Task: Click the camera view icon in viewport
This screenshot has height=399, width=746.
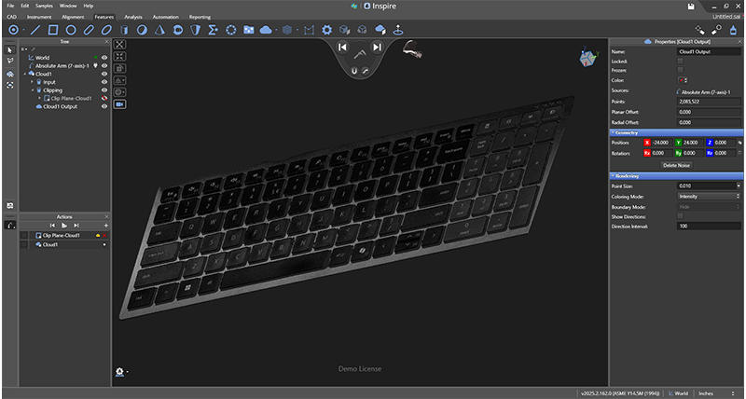Action: pyautogui.click(x=120, y=104)
